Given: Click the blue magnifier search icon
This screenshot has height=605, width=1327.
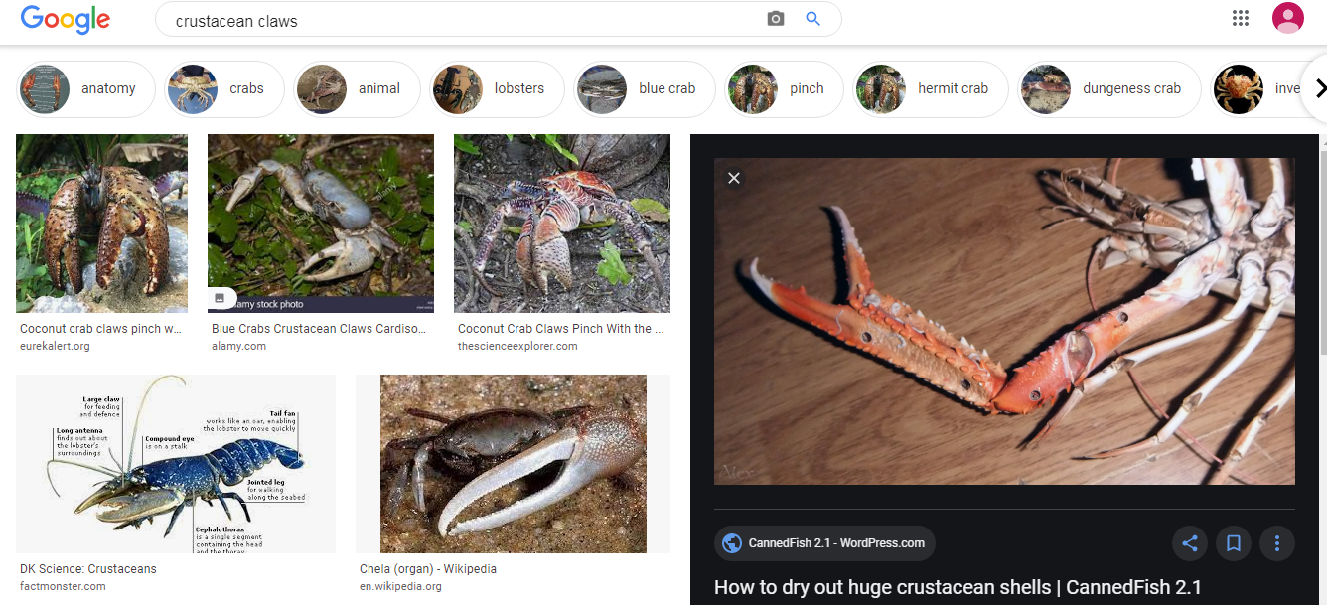Looking at the screenshot, I should tap(812, 19).
